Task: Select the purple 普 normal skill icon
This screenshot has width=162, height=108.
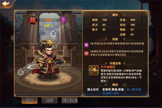Action: click(x=86, y=45)
